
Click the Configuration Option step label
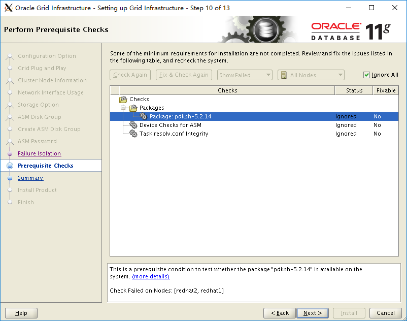(47, 56)
